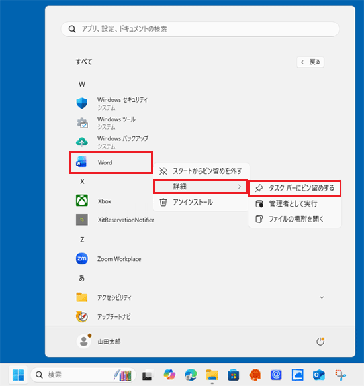
Task: Select タスク バーにピン留めする
Action: coord(295,188)
